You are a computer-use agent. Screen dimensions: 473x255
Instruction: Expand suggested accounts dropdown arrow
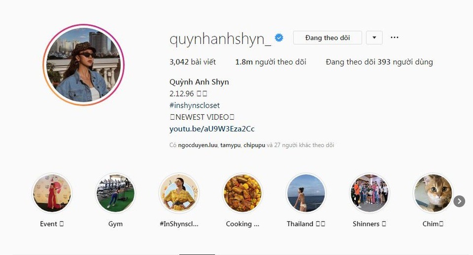(x=374, y=38)
